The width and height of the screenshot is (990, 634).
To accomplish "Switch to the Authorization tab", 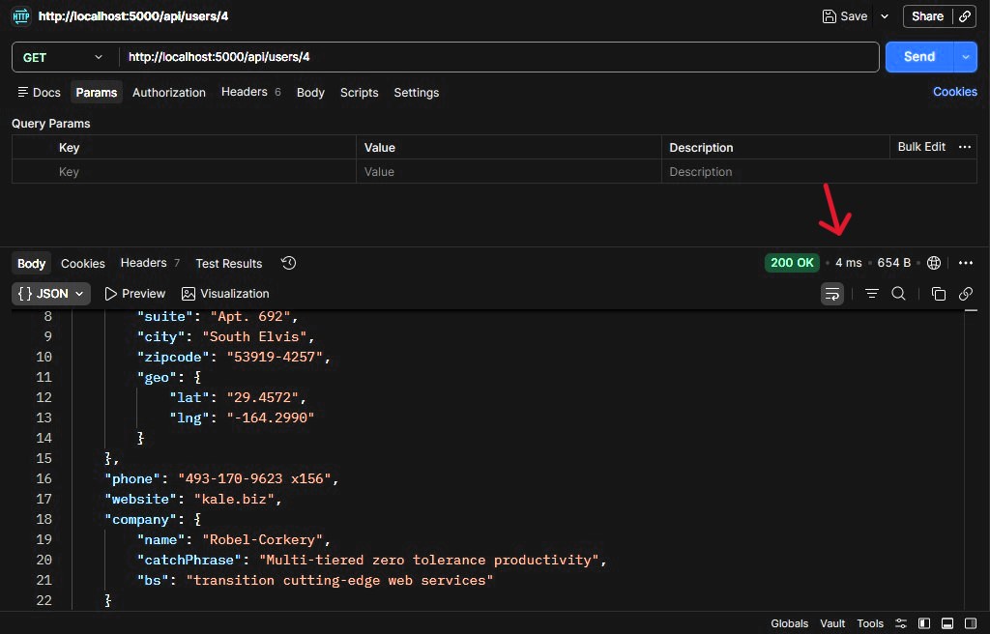I will (169, 93).
